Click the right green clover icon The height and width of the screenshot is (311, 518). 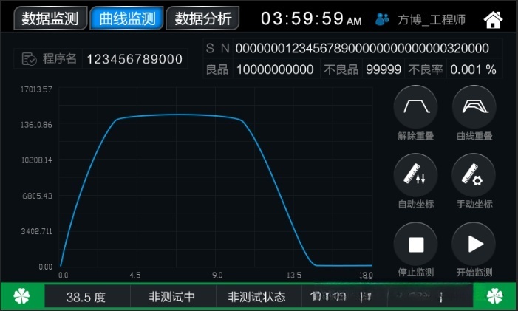click(x=494, y=296)
